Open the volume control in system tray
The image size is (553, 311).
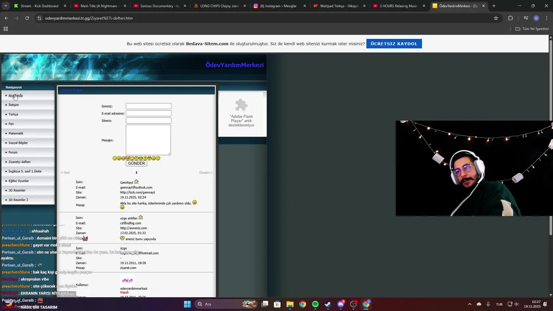tap(517, 304)
